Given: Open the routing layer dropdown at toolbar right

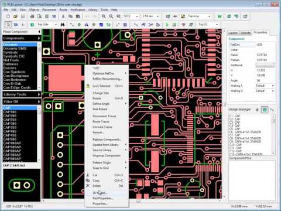Looking at the screenshot, I should (x=217, y=25).
